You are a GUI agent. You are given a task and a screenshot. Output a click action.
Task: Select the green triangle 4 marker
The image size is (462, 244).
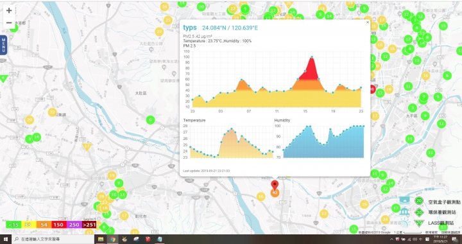tap(4, 78)
